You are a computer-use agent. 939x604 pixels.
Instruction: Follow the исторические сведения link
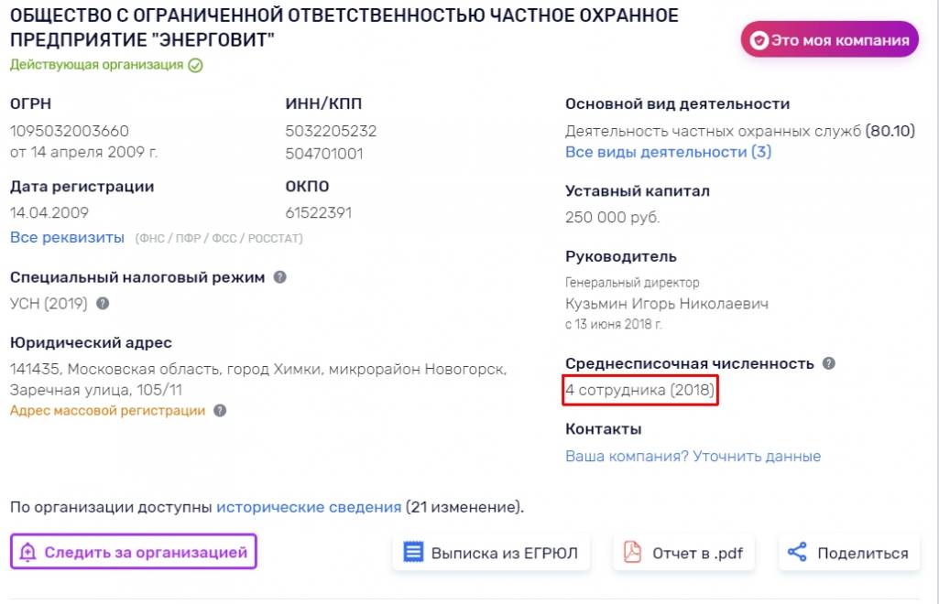tap(309, 507)
